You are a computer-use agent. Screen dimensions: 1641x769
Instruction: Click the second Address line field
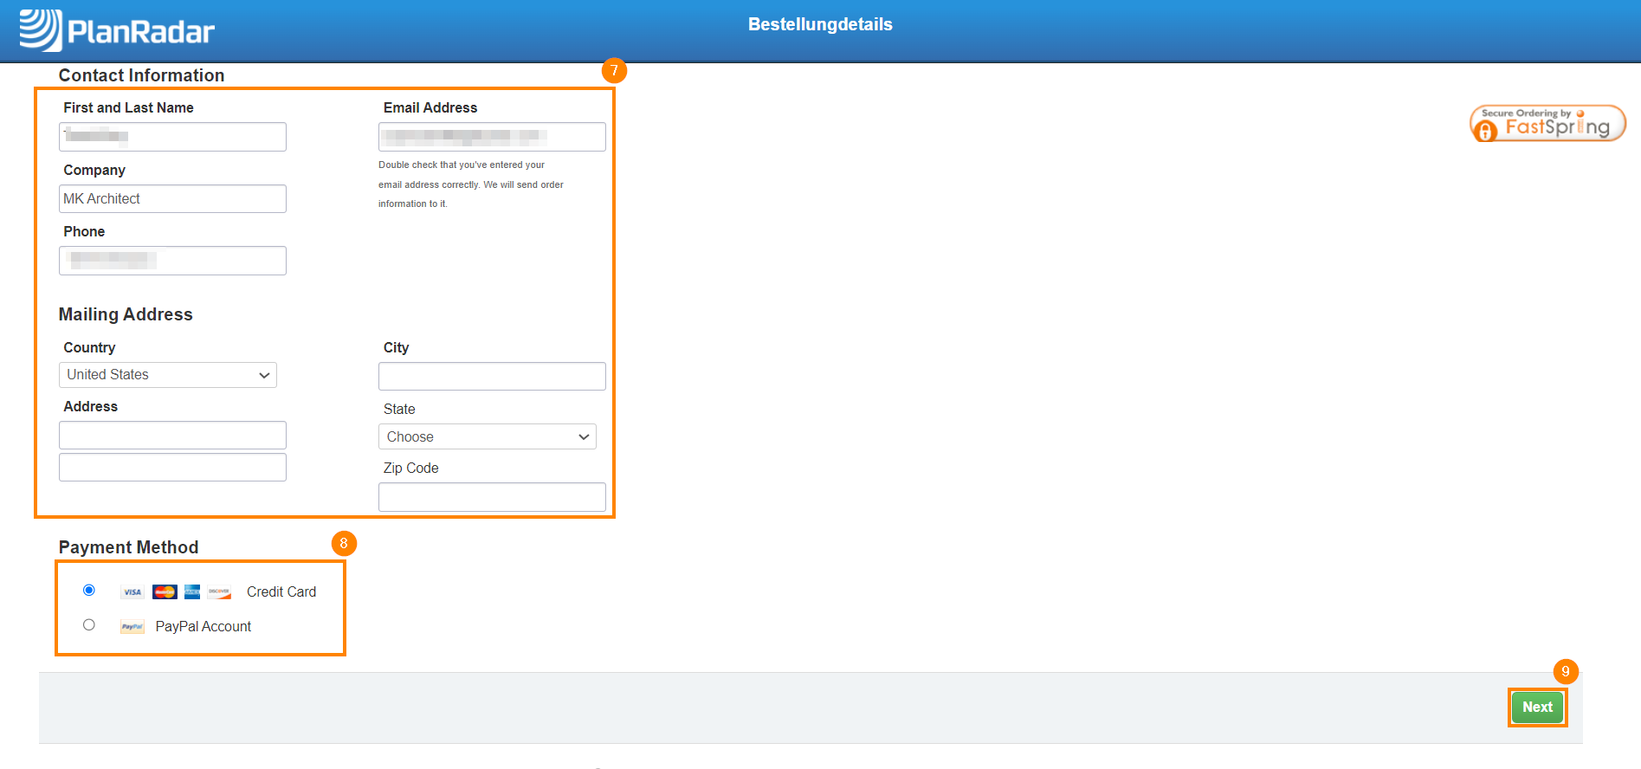pos(172,468)
